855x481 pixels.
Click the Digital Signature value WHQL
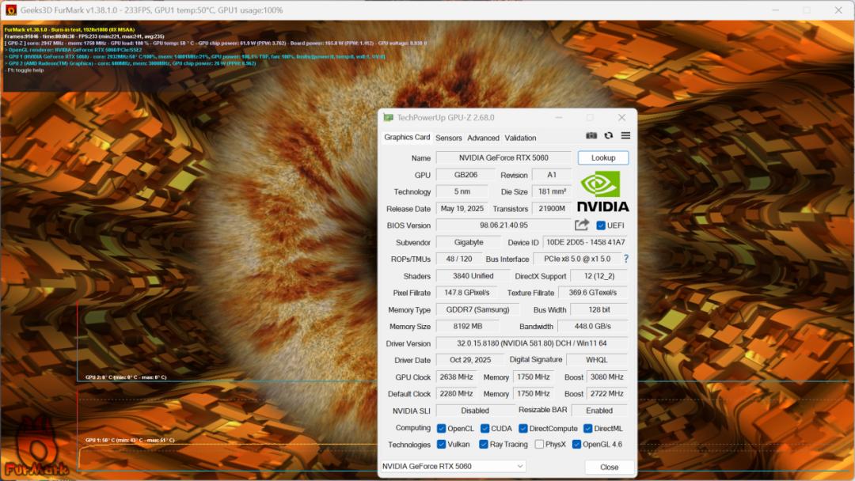click(x=597, y=360)
